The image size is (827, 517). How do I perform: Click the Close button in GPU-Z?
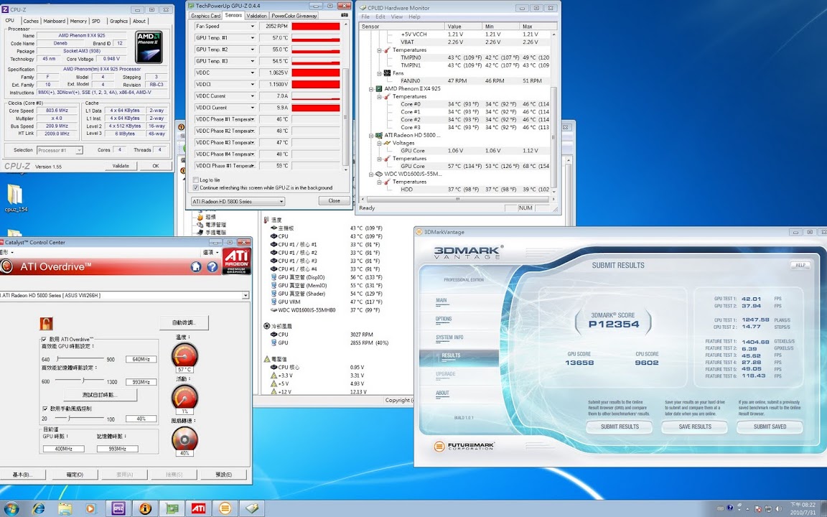334,201
